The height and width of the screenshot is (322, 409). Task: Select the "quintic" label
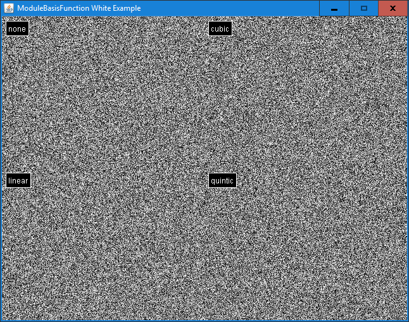tap(222, 181)
